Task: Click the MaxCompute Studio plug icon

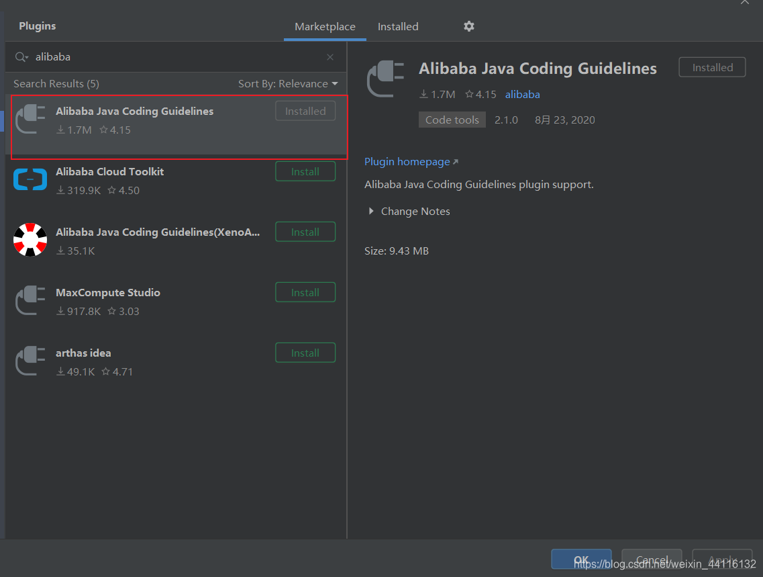Action: pos(30,300)
